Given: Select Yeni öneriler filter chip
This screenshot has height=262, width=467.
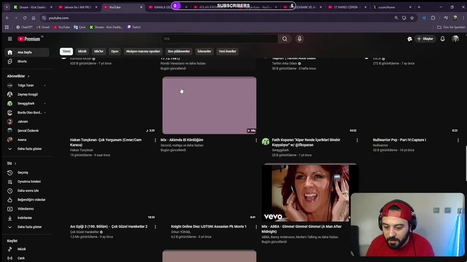Looking at the screenshot, I should point(227,51).
